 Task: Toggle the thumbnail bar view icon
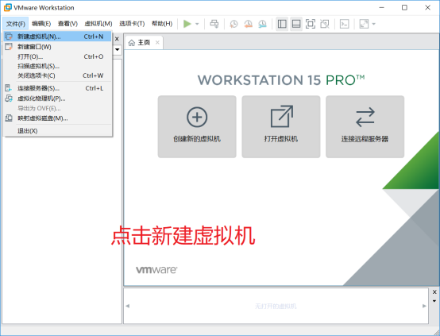(296, 24)
